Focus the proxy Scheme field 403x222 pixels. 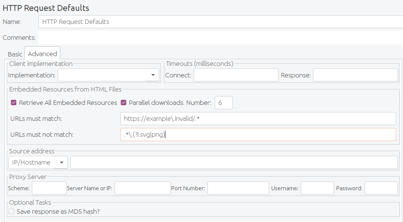[x=49, y=188]
